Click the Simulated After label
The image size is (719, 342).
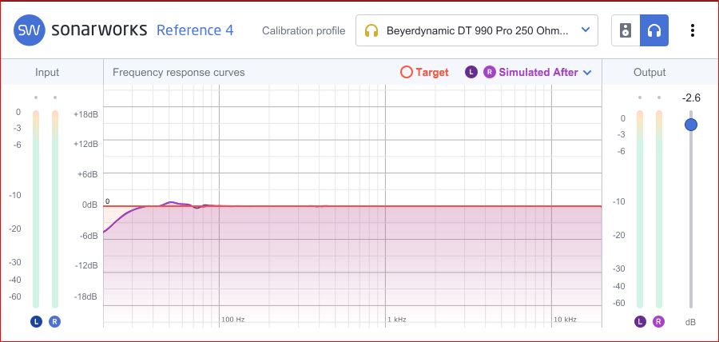tap(538, 73)
